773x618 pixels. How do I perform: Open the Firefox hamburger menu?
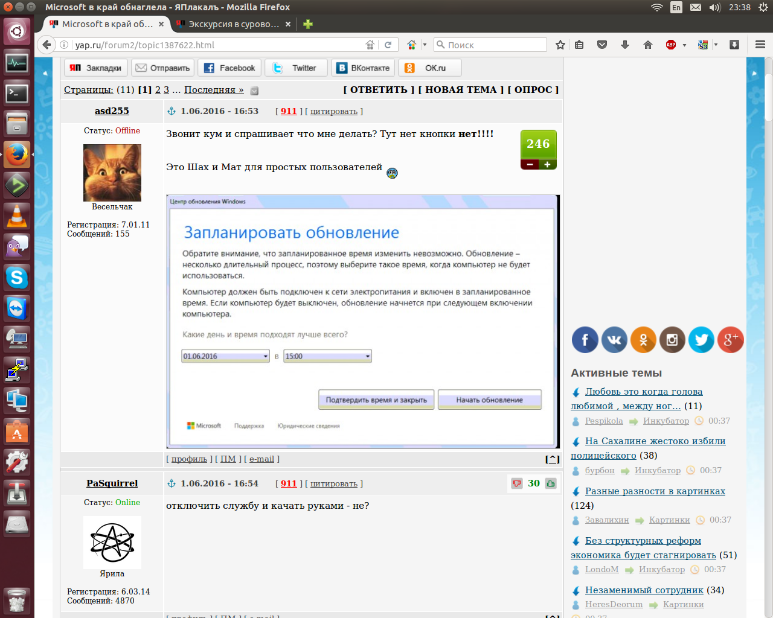pyautogui.click(x=760, y=45)
